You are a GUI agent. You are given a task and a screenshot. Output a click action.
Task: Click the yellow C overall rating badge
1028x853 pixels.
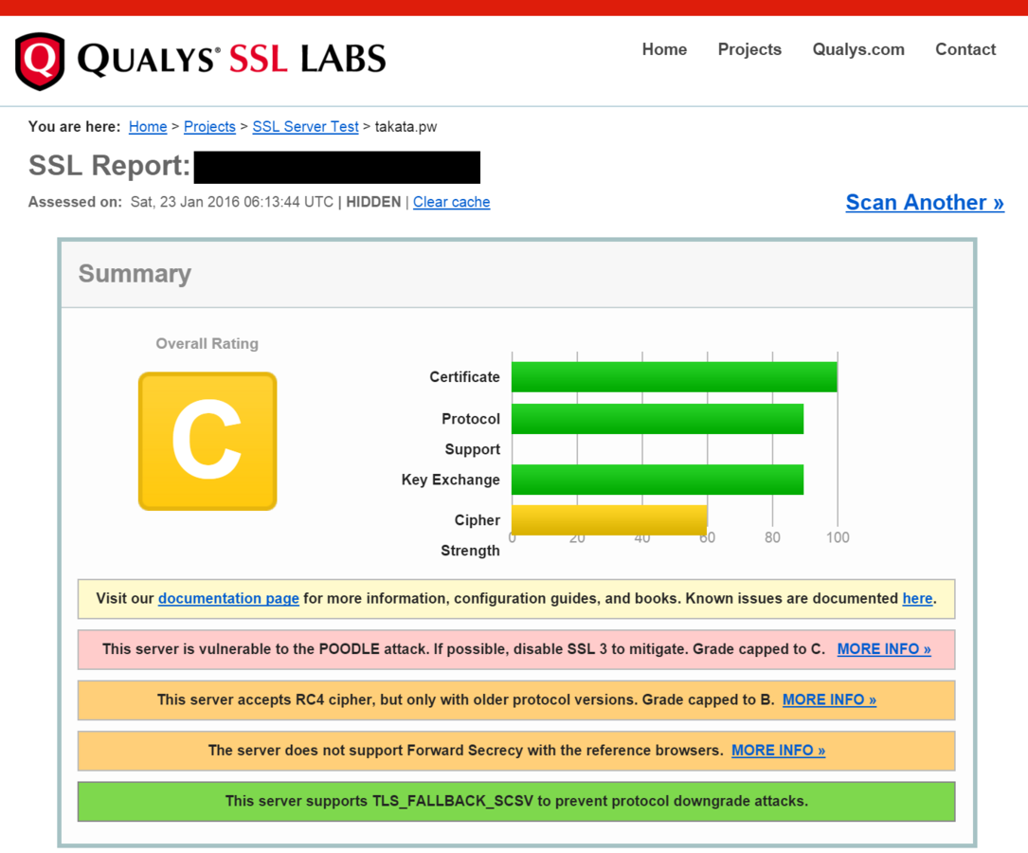[207, 442]
